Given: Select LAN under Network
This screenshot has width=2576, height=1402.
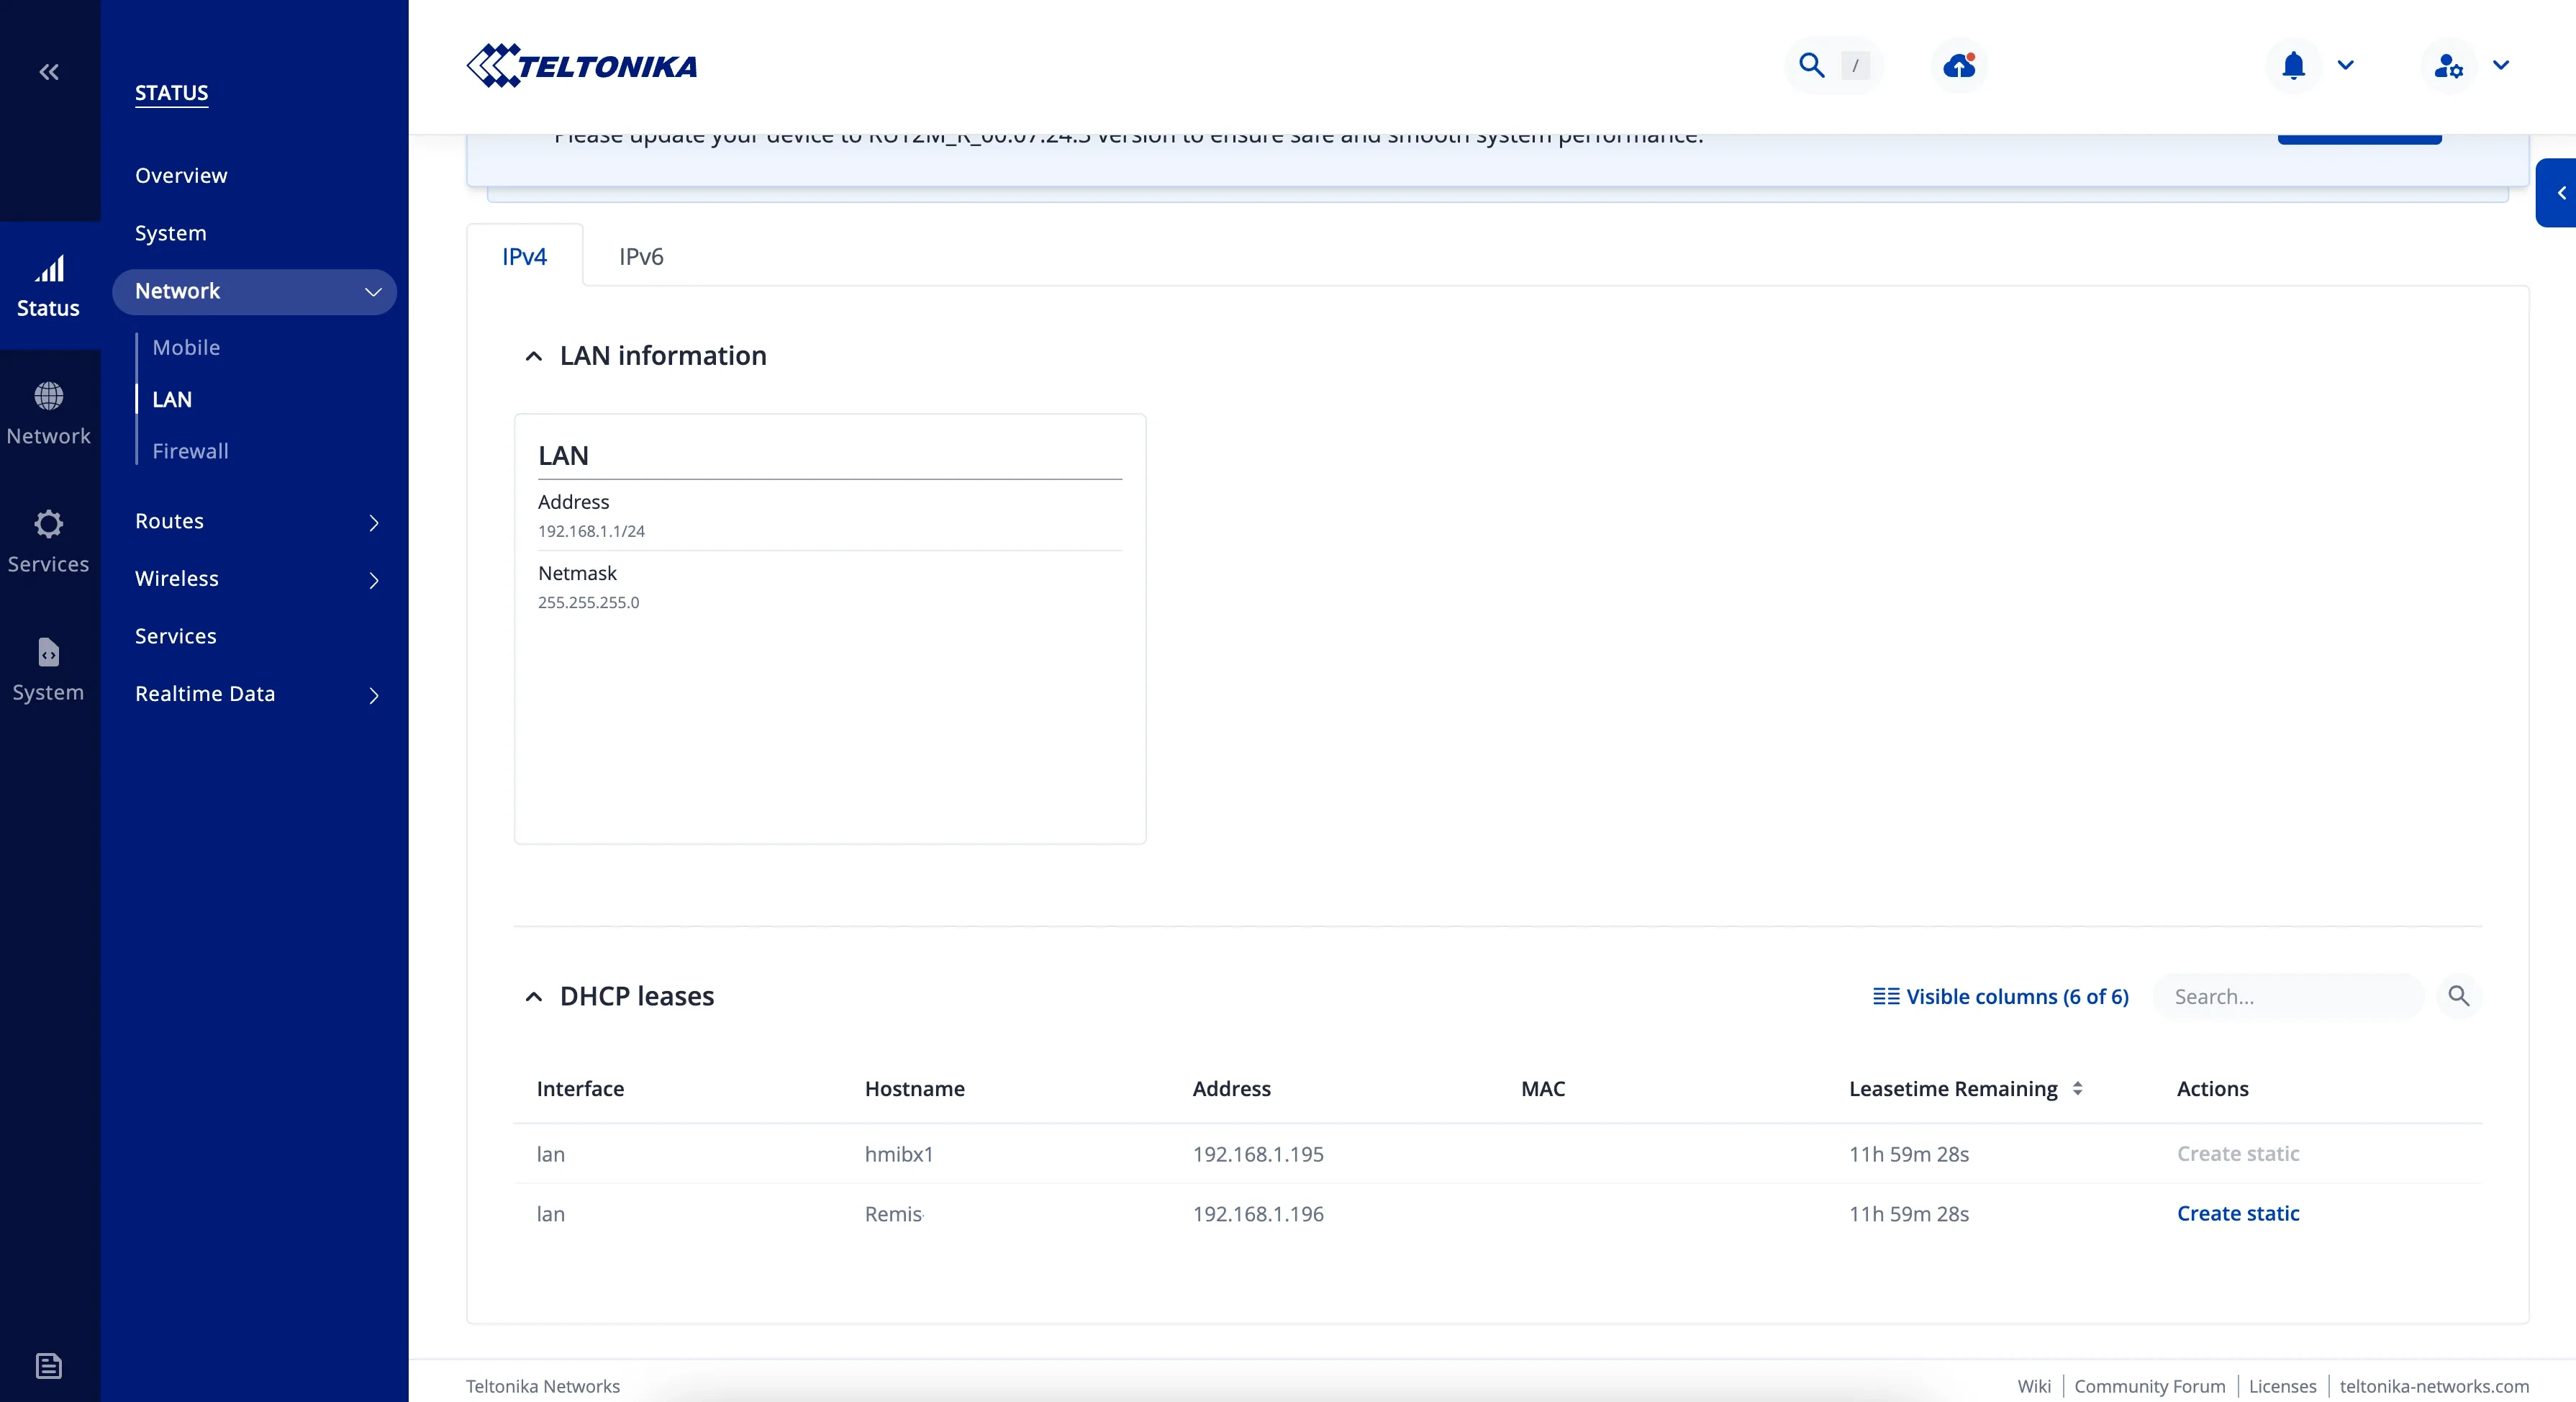Looking at the screenshot, I should (172, 400).
